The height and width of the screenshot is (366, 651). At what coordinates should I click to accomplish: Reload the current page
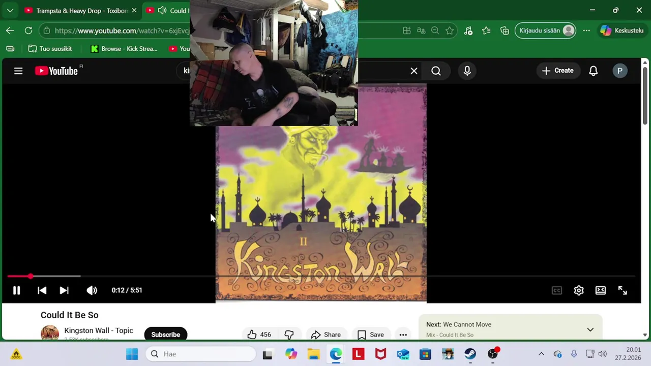[28, 30]
